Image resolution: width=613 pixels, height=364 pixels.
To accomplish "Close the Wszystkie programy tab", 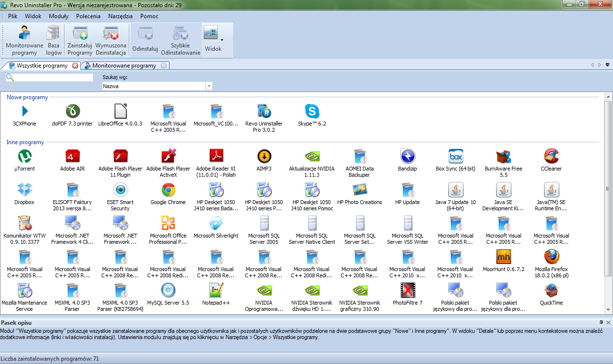I will (x=75, y=66).
